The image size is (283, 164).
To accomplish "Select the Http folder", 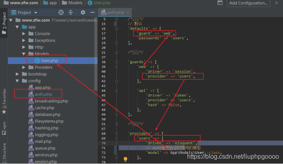I will pos(36,47).
